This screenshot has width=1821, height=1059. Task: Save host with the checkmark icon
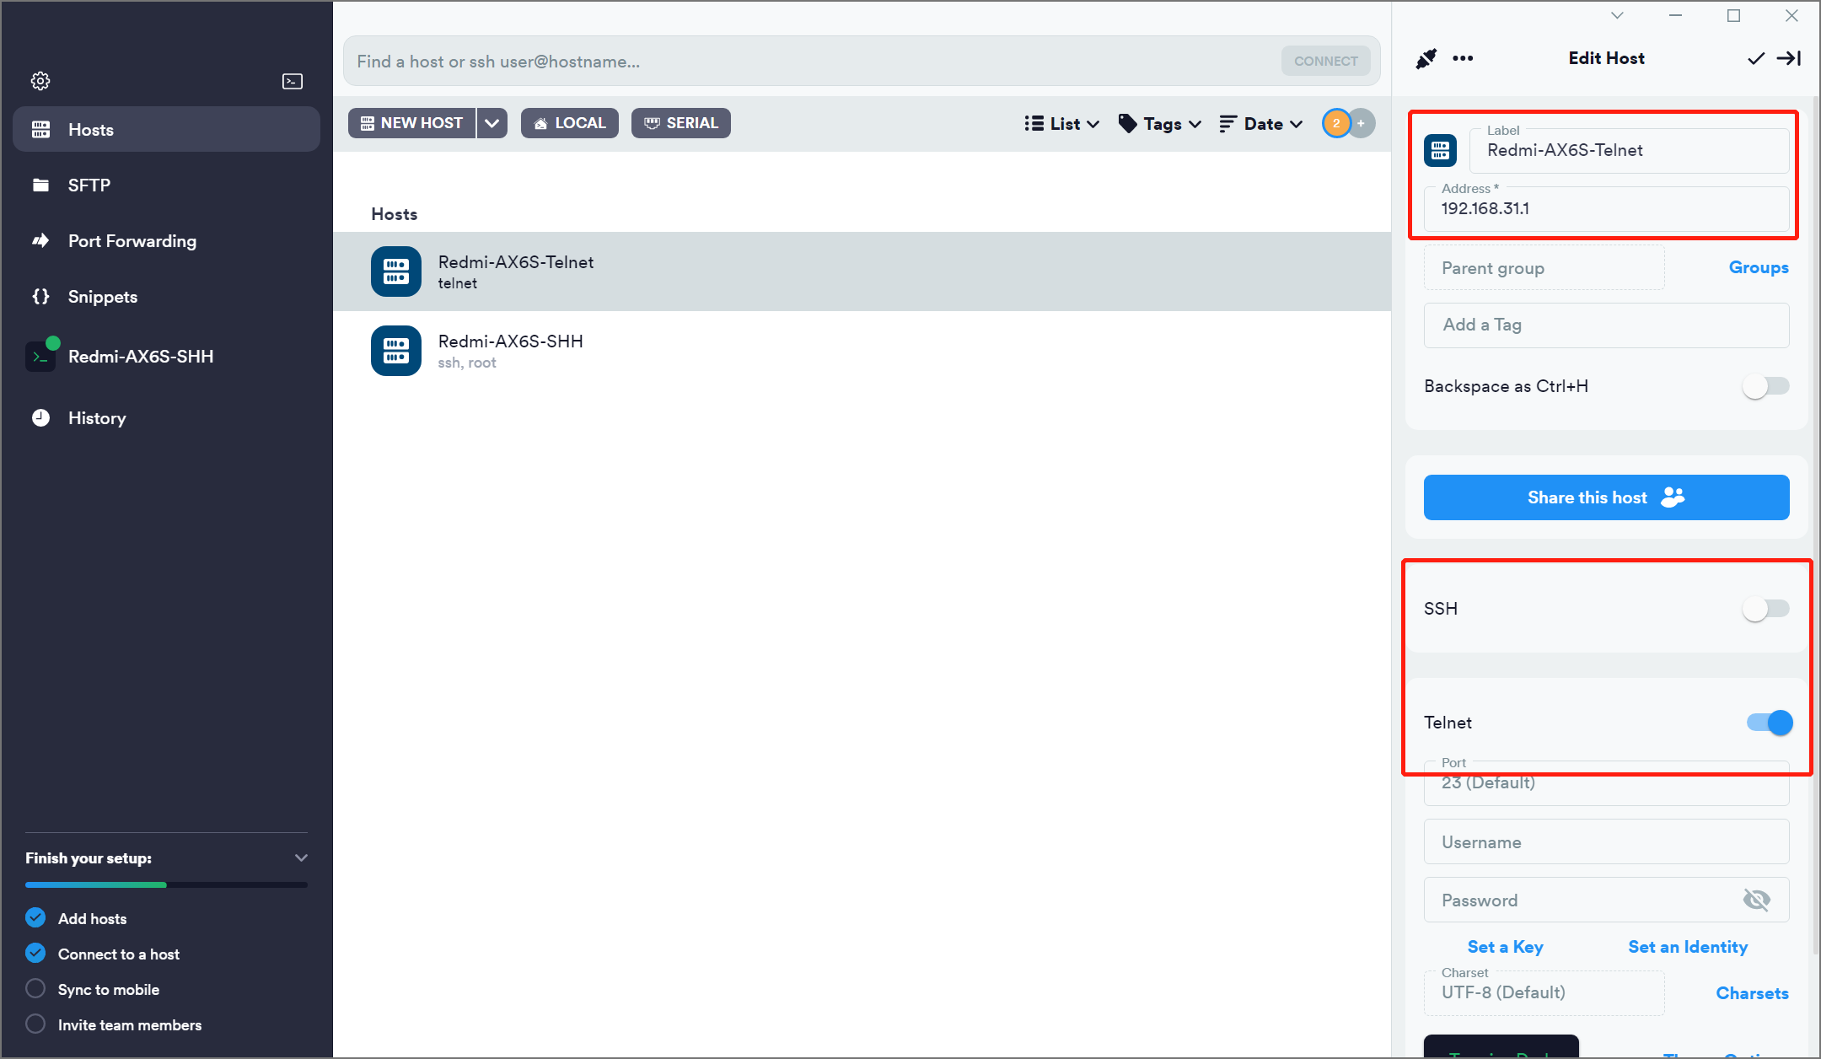coord(1755,58)
